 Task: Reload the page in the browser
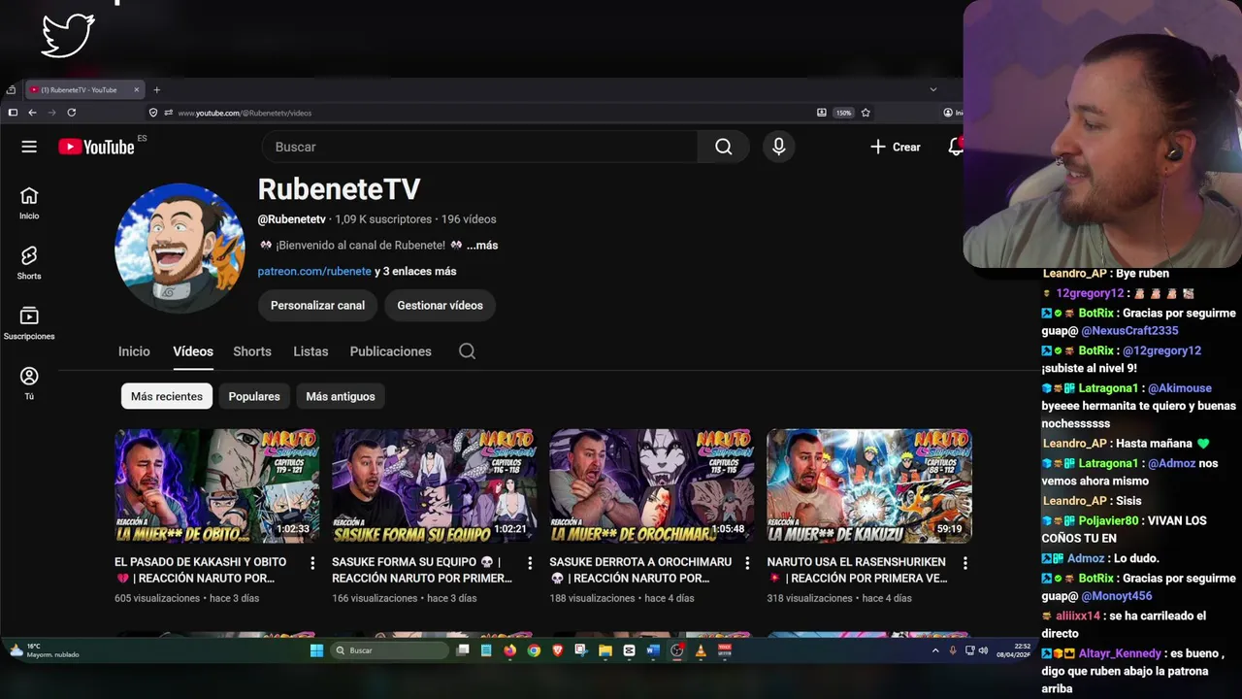tap(71, 113)
